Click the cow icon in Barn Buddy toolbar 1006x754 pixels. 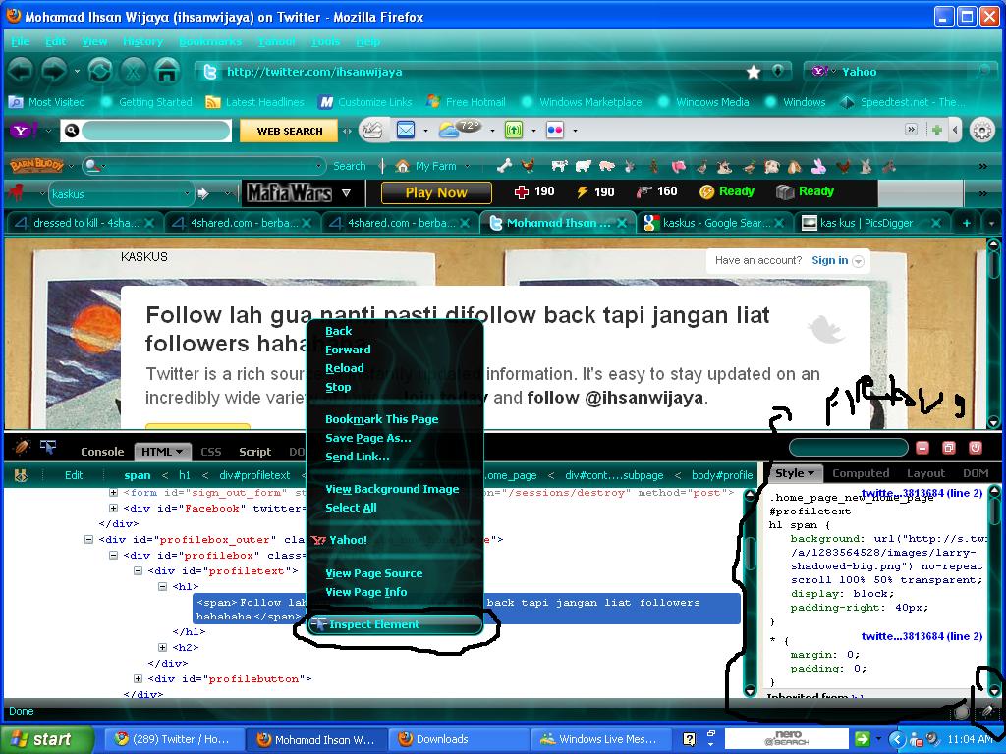tap(559, 166)
